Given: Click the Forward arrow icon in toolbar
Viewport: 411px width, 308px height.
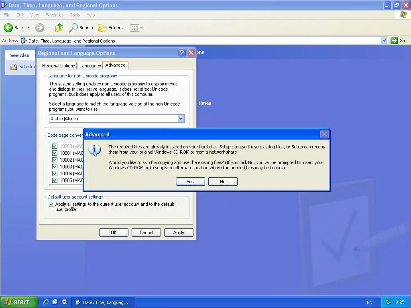Looking at the screenshot, I should tap(40, 28).
